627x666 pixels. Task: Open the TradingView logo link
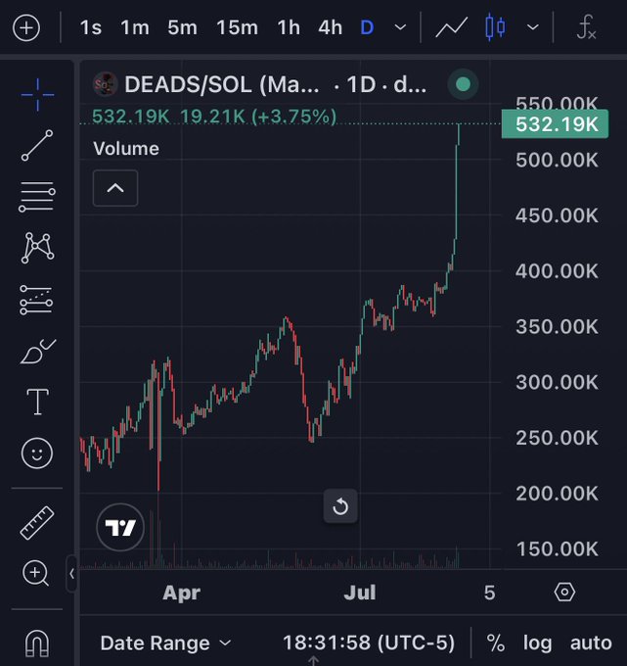120,528
